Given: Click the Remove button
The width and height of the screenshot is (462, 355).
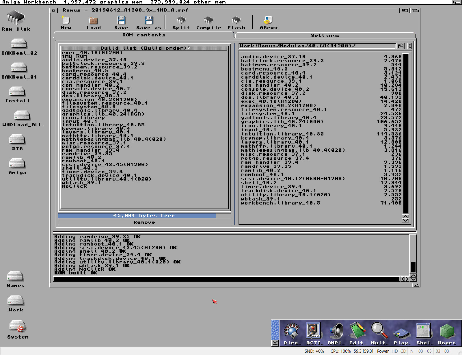Looking at the screenshot, I should [144, 222].
